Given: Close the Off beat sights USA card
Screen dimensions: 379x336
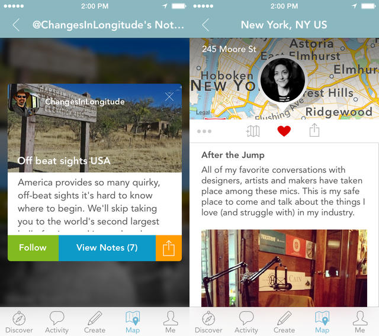Looking at the screenshot, I should (x=169, y=96).
